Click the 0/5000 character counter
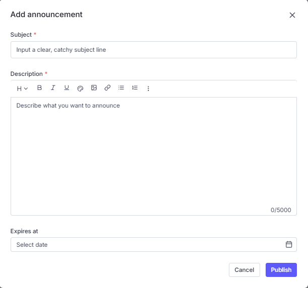308x288 pixels. [x=281, y=210]
